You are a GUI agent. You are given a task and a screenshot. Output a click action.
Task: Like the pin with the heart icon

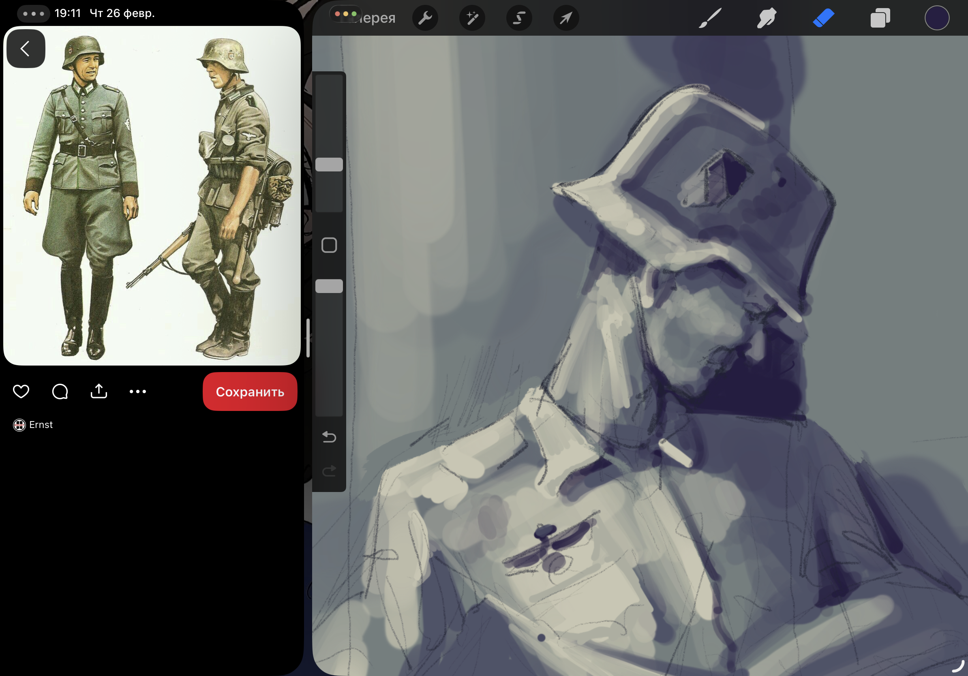21,391
